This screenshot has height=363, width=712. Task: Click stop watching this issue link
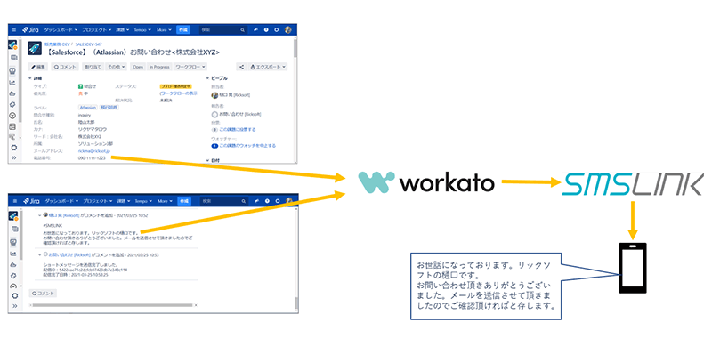tap(247, 146)
